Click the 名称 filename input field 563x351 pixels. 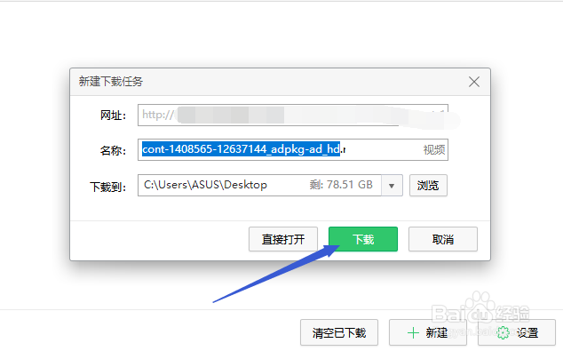tap(293, 149)
